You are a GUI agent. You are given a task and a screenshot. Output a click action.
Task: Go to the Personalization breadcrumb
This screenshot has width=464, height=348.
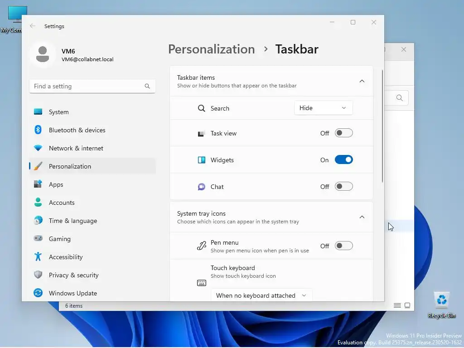pos(211,49)
